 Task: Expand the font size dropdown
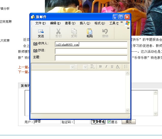coord(86,67)
